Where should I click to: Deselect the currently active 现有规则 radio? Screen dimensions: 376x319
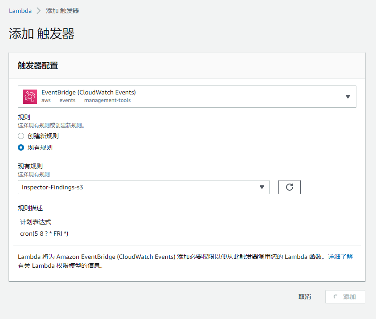pyautogui.click(x=20, y=147)
